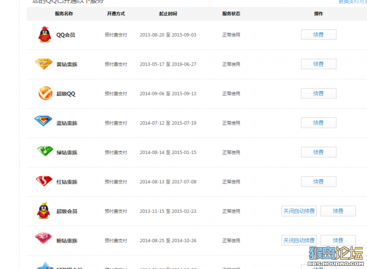Screen dimensions: 367x269
Task: Click date range 2014-08-25 至 2014-10-26
Action: [168, 240]
